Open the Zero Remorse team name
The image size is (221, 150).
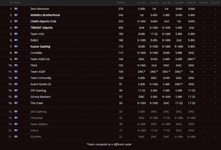click(40, 9)
